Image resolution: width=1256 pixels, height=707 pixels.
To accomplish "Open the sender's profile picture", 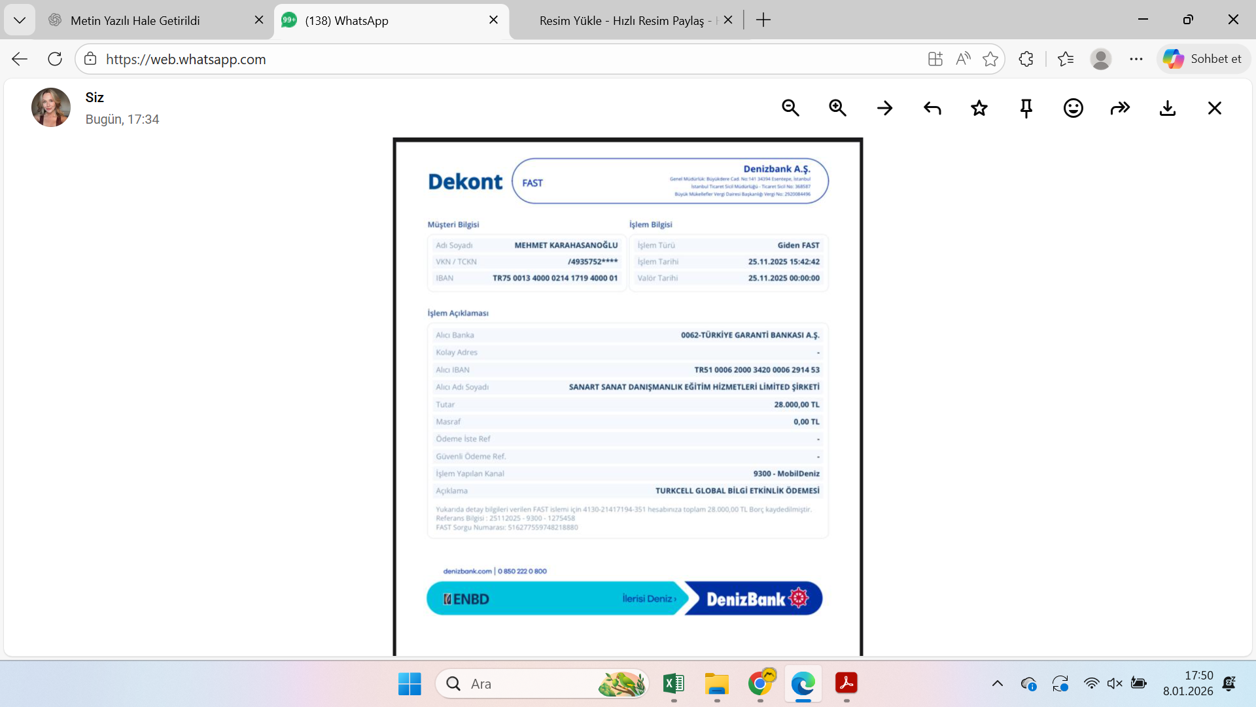I will tap(51, 107).
